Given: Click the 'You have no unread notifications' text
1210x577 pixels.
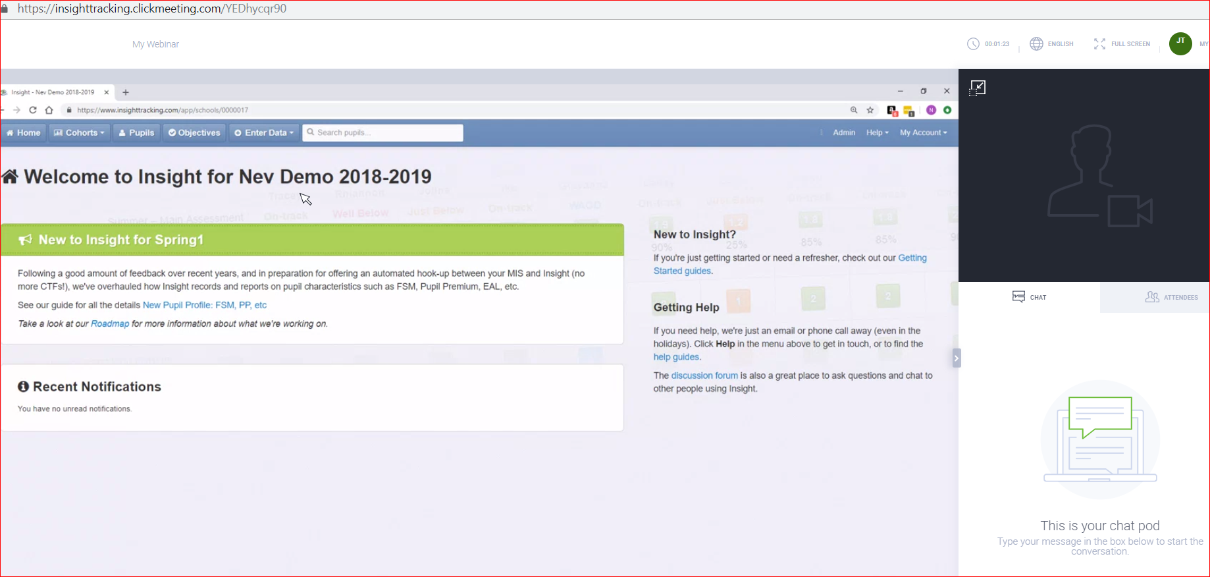Looking at the screenshot, I should point(74,409).
